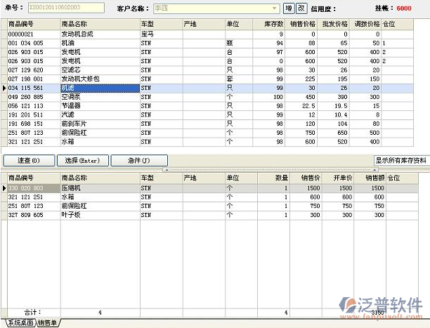Viewport: 430px width, 328px height.
Task: Switch to the 销售单 tab
Action: (48, 323)
